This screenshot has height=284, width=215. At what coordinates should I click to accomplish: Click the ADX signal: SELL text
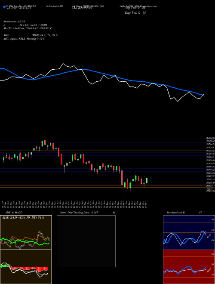coord(24,39)
